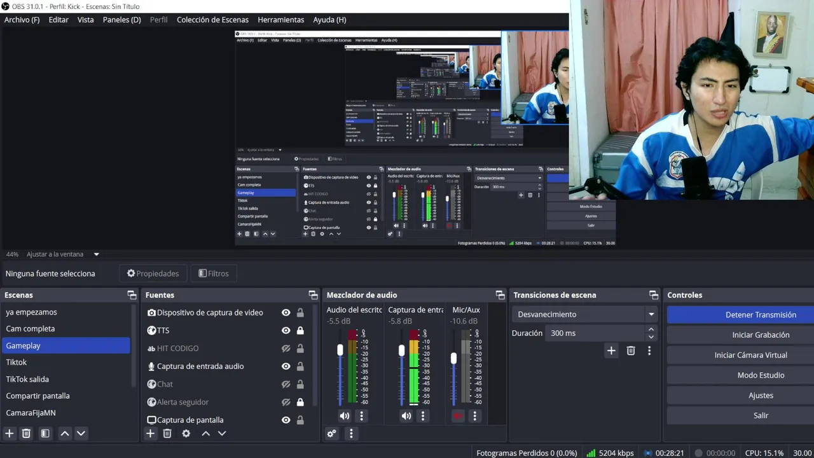The width and height of the screenshot is (814, 458).
Task: Open advanced audio properties gears icon
Action: 331,433
